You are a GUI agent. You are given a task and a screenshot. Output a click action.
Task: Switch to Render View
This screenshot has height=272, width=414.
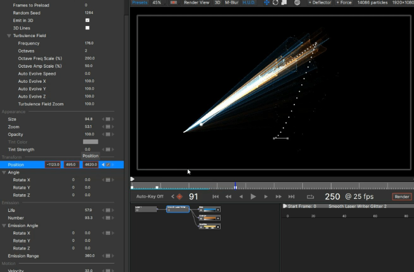[x=196, y=3]
